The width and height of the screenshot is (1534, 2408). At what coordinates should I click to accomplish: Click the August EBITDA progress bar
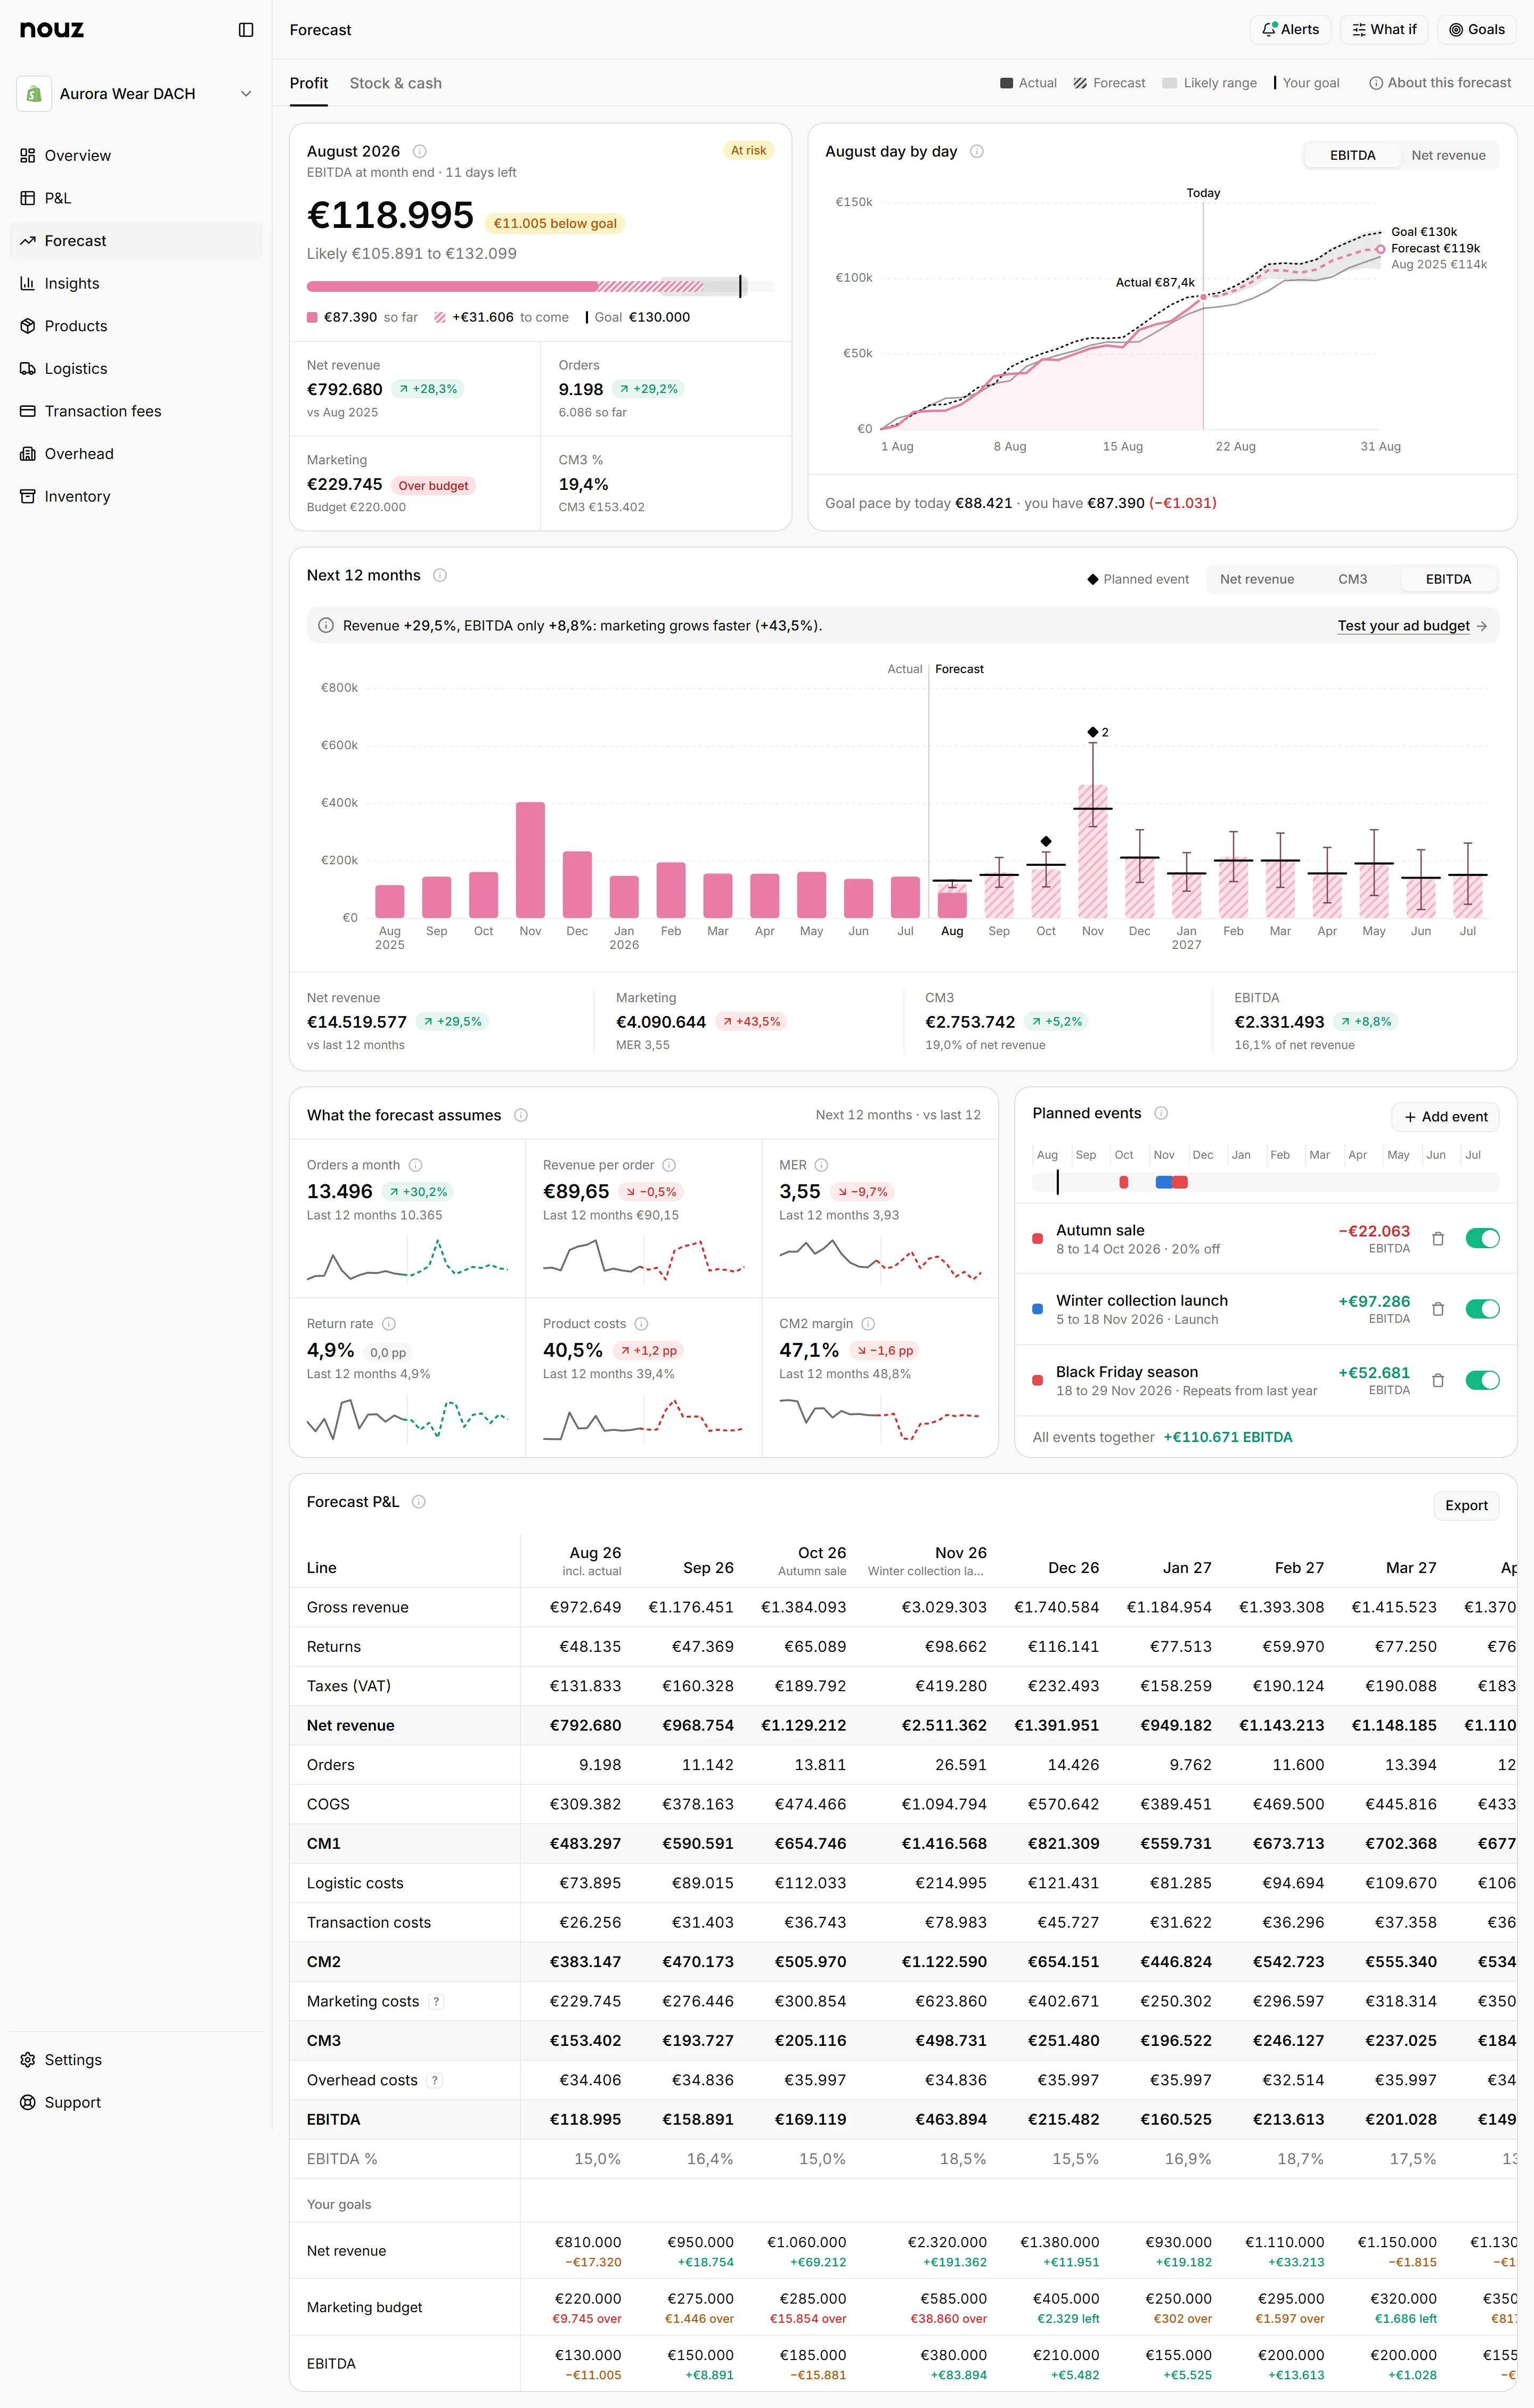click(540, 287)
